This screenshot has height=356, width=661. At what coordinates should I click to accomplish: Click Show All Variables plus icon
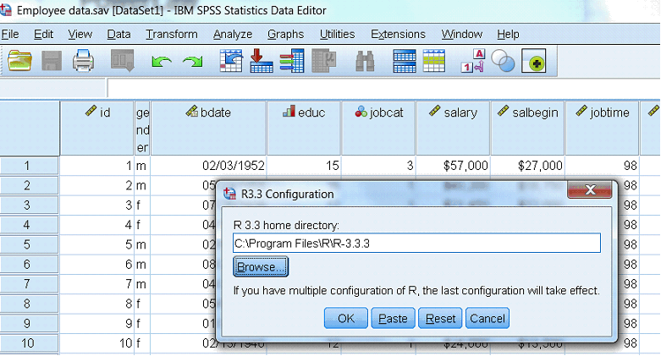click(534, 61)
